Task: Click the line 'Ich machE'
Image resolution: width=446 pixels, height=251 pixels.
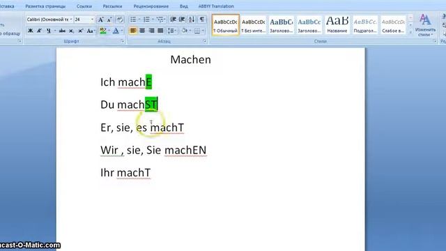Action: [126, 82]
